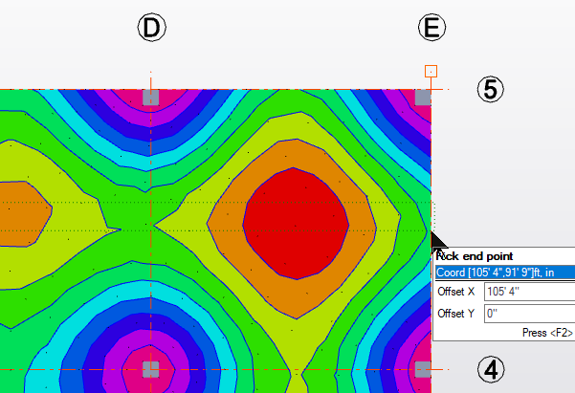This screenshot has height=393, width=575.
Task: Click the column at grid E-4
Action: (x=423, y=369)
